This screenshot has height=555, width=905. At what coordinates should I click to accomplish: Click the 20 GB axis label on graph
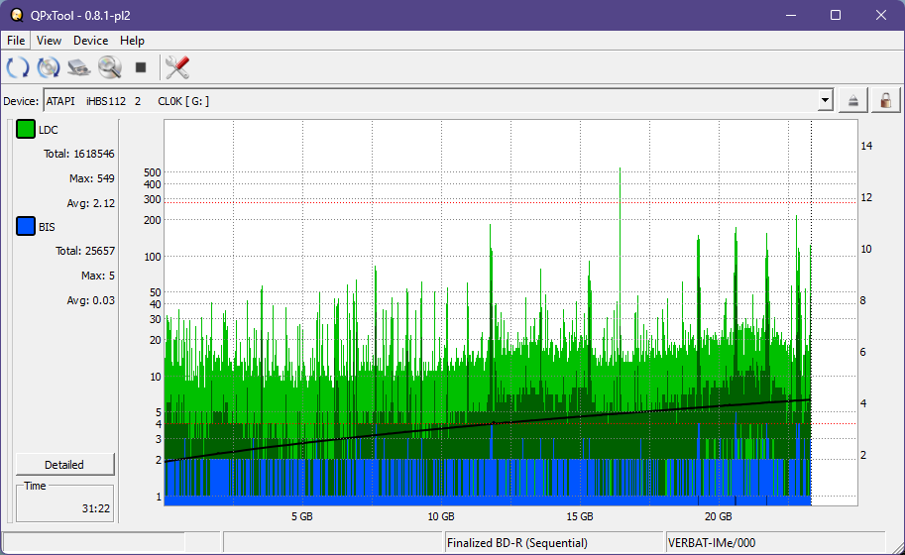[x=718, y=516]
